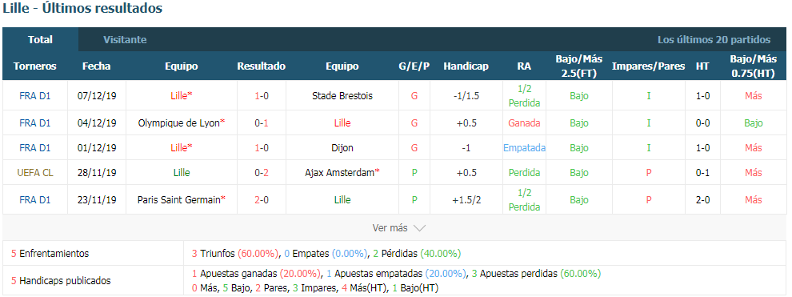The width and height of the screenshot is (792, 297).
Task: Click the Impares/Pares column header
Action: pyautogui.click(x=649, y=66)
